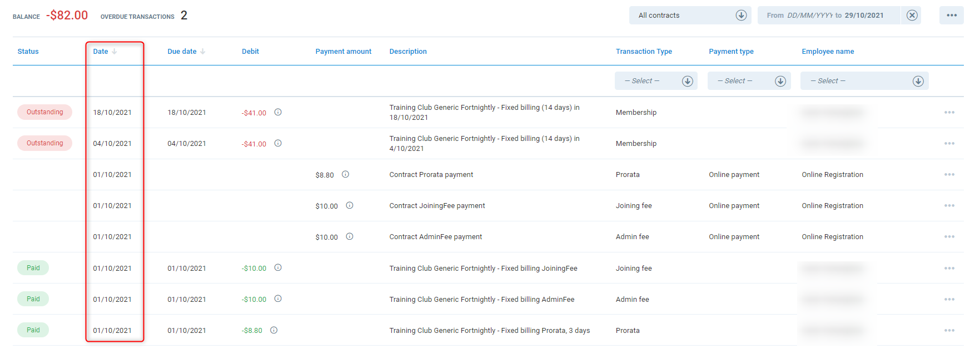Screen dimensions: 975x349
Task: Open row actions for first Outstanding transaction
Action: click(x=949, y=113)
